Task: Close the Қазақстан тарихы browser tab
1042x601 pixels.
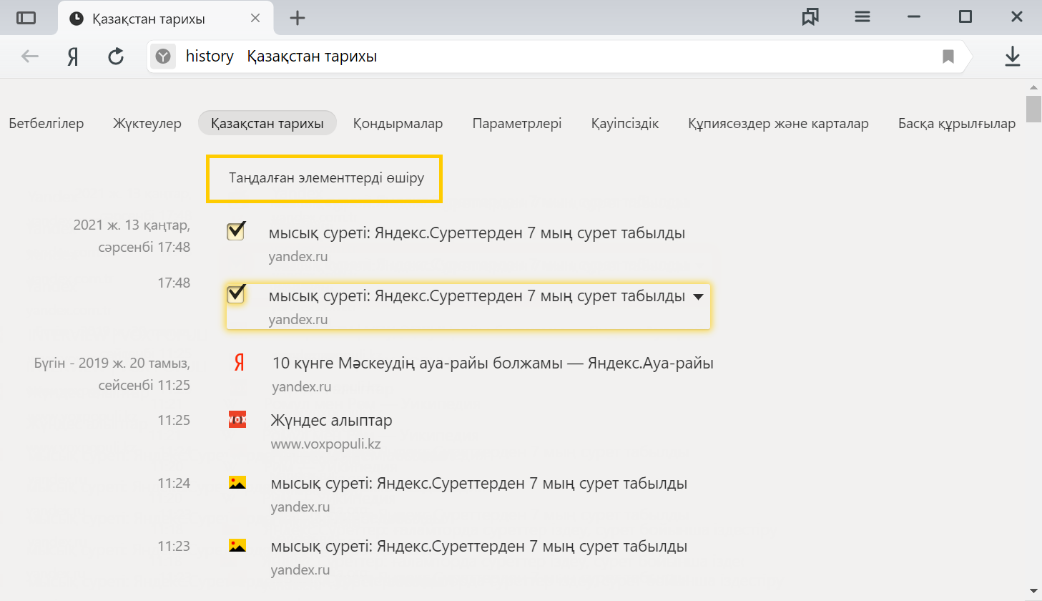Action: click(255, 18)
